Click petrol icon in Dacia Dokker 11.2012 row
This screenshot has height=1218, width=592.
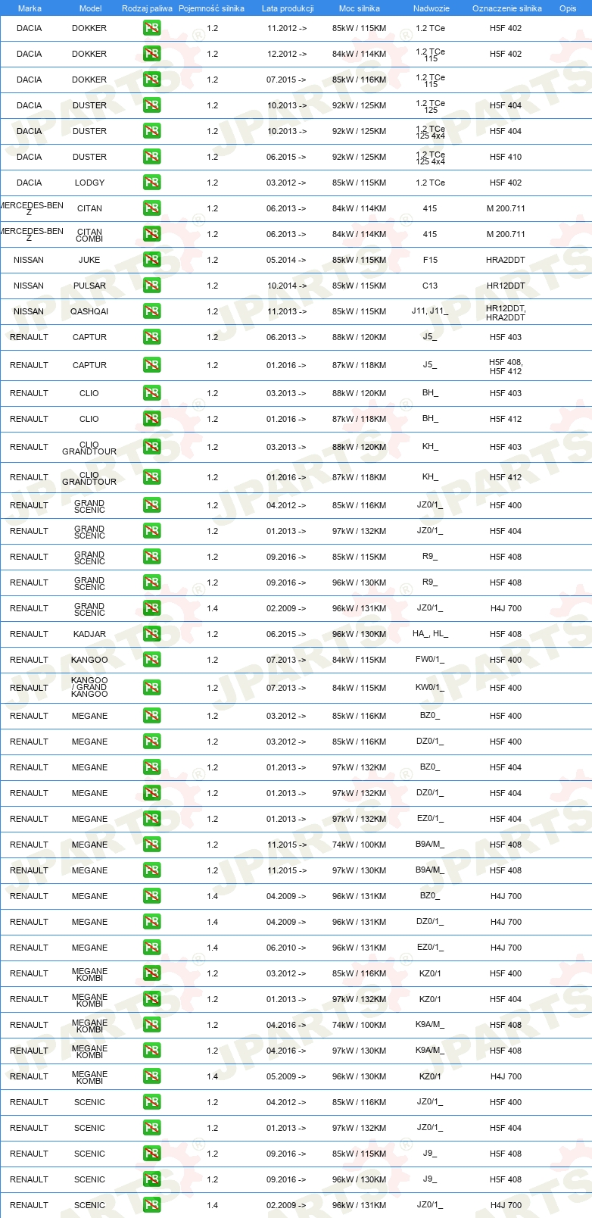[151, 29]
